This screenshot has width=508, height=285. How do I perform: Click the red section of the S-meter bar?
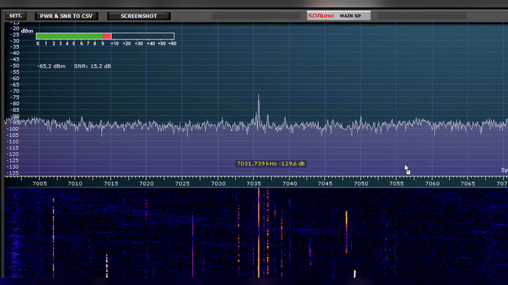pos(107,36)
